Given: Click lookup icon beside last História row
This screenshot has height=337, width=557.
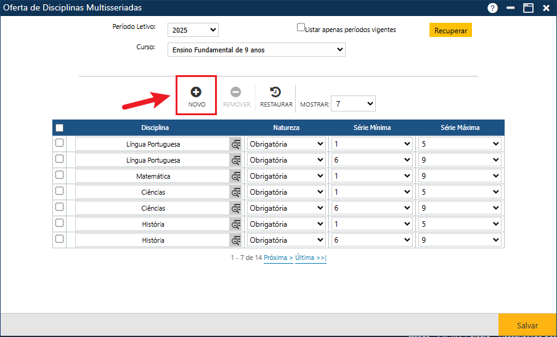Looking at the screenshot, I should [x=236, y=240].
